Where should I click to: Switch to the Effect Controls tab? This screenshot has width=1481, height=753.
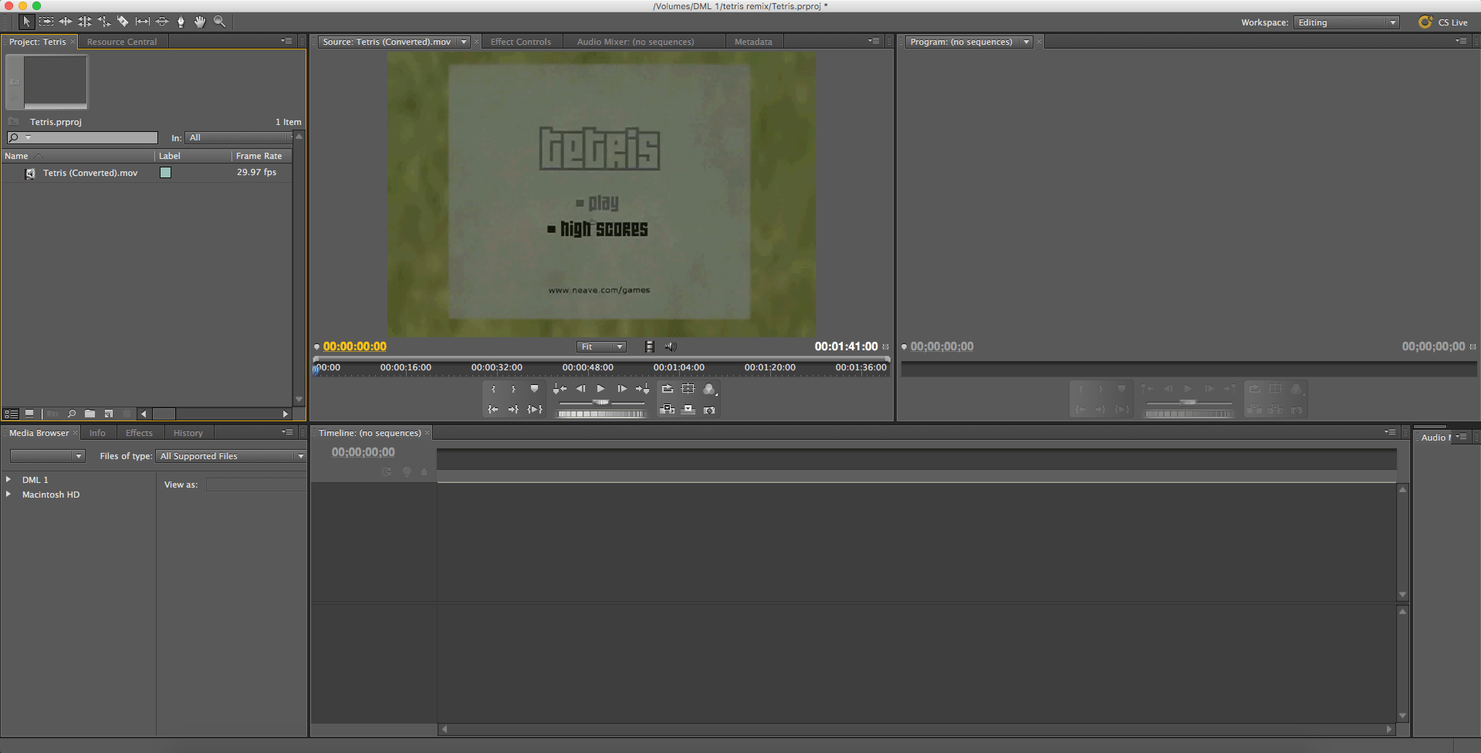[x=521, y=42]
